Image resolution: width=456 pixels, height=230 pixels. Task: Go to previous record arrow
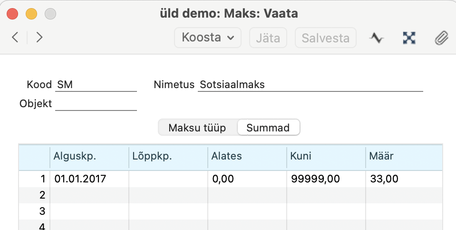pyautogui.click(x=15, y=37)
